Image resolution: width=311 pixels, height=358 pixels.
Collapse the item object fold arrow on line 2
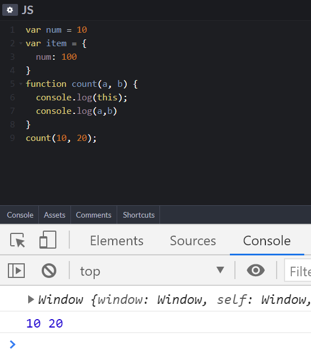[21, 43]
